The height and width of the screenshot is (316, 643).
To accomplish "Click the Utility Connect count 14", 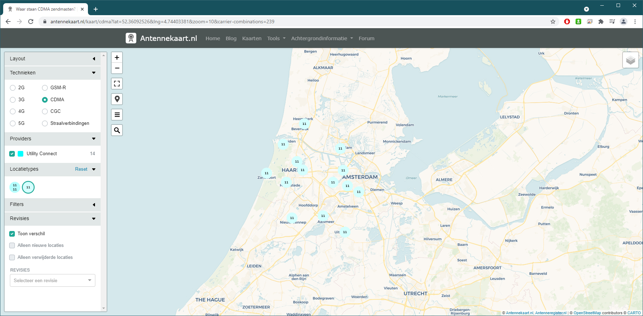I will click(93, 154).
